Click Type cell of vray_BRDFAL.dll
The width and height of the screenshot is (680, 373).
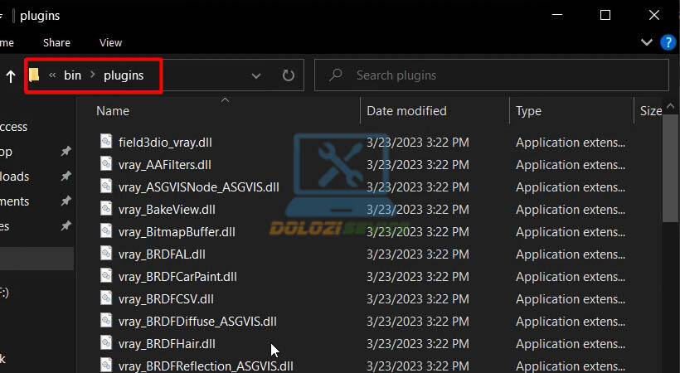pos(571,254)
